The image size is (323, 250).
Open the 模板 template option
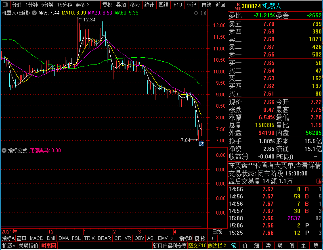[x=200, y=238]
